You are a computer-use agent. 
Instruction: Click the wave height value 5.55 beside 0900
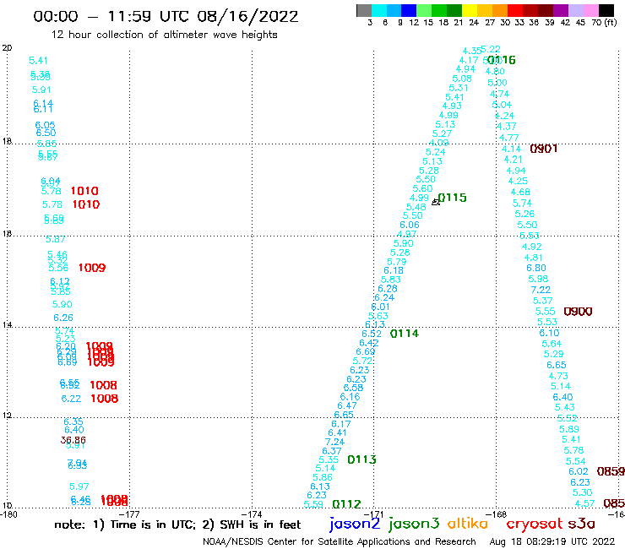[x=545, y=312]
